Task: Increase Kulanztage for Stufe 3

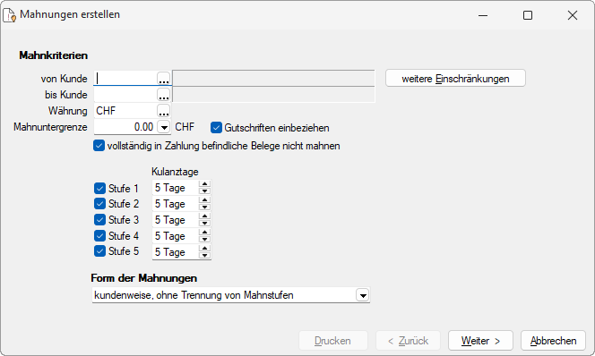Action: click(x=204, y=216)
